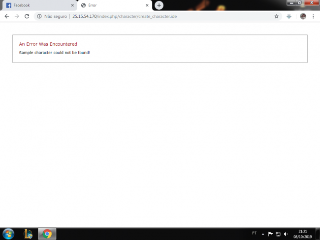
Task: Open the Windows Start menu
Action: coord(8,234)
